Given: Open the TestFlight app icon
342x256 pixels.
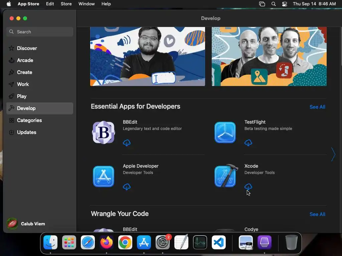Looking at the screenshot, I should [x=225, y=132].
